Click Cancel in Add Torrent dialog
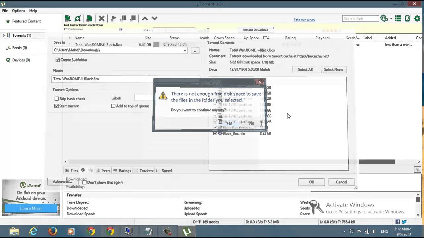Screen dimensions: 424x238 (x=342, y=182)
